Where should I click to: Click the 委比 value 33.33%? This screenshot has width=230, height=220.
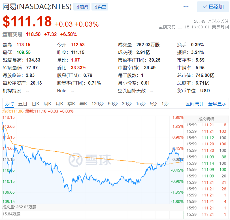pyautogui.click(x=79, y=68)
